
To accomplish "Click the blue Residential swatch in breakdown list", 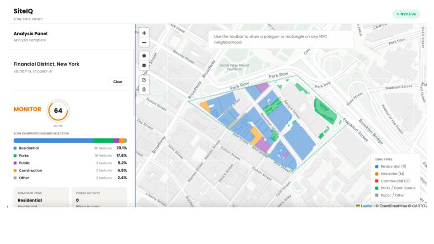I will pos(15,148).
